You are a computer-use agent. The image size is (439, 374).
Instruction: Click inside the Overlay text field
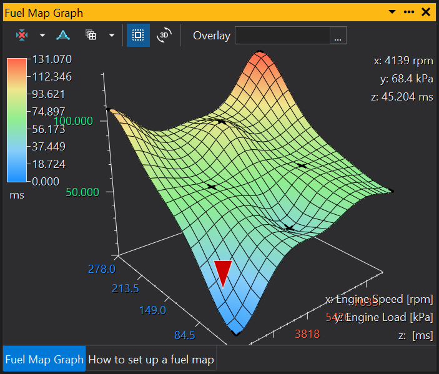point(282,36)
